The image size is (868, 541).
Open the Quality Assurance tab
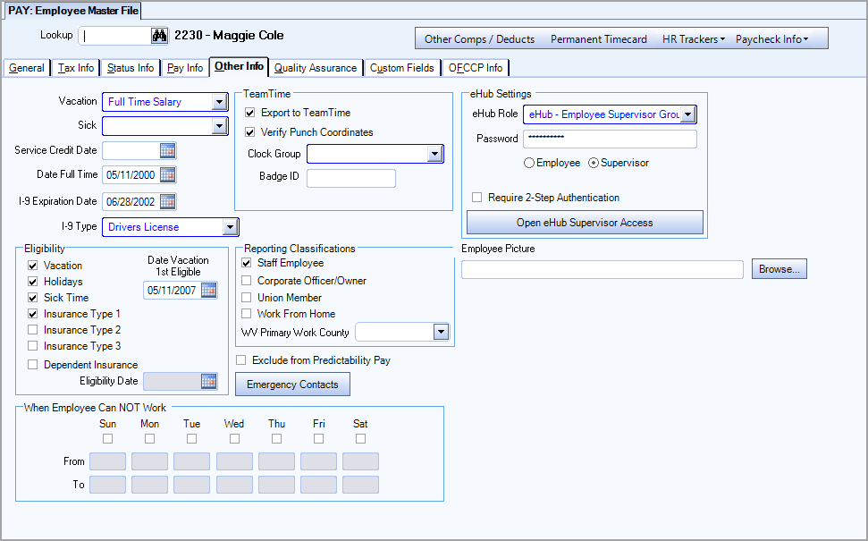click(315, 67)
